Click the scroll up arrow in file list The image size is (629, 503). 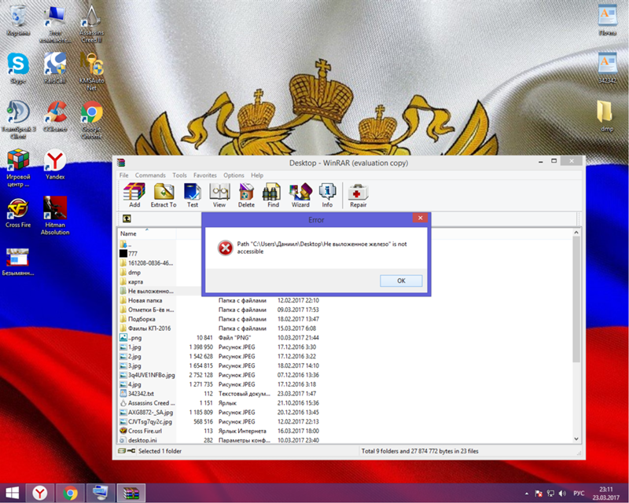tap(576, 233)
